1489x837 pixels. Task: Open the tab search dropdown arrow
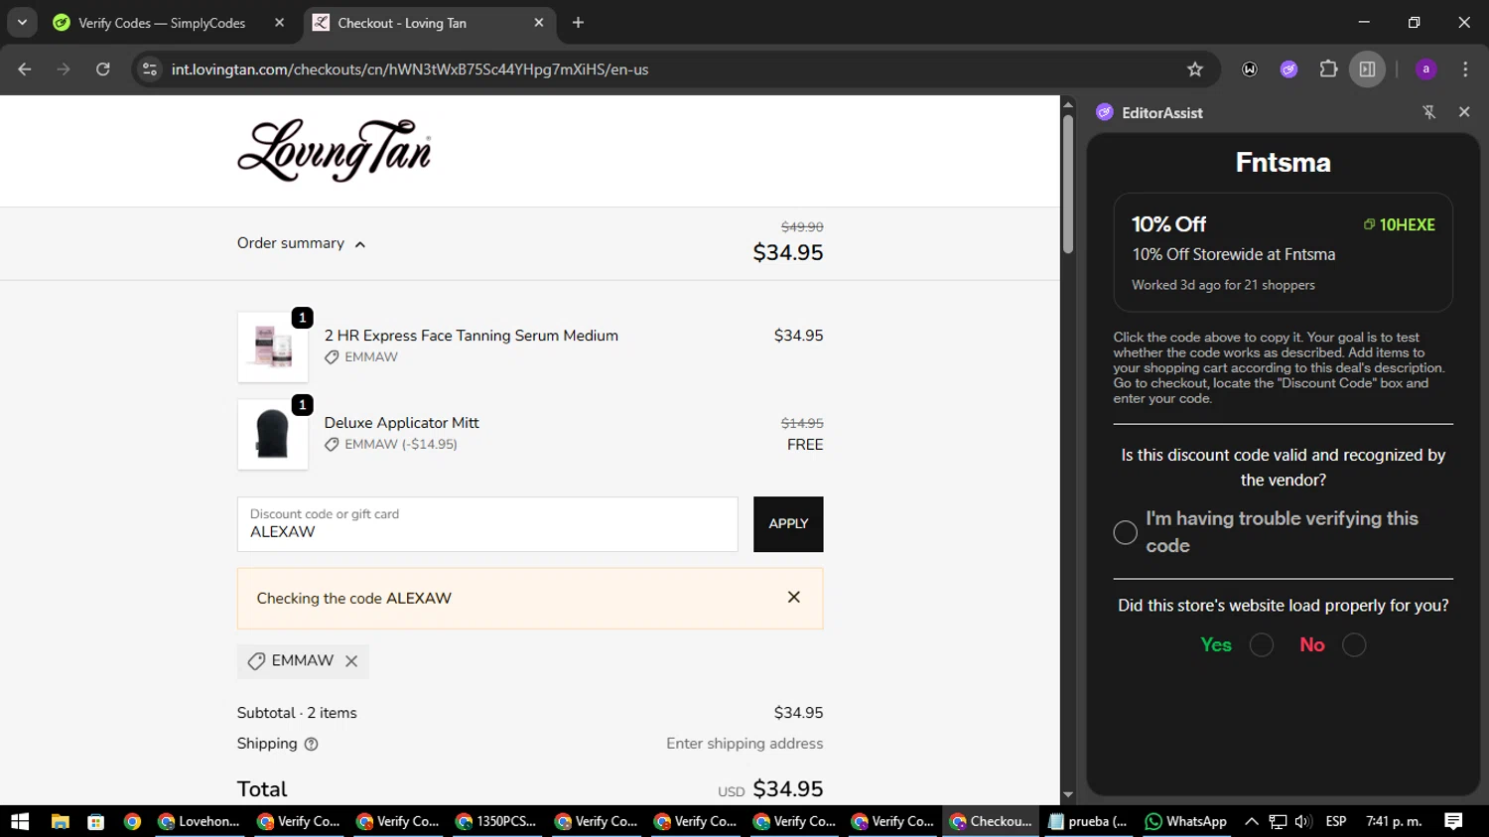(22, 23)
